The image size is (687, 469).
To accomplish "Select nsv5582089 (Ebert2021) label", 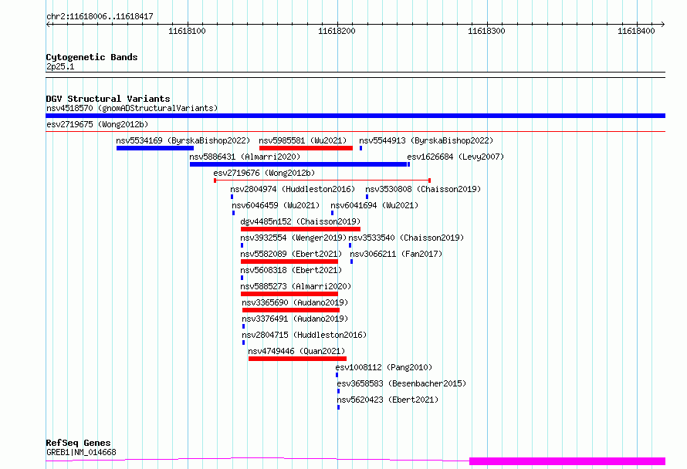I will 291,254.
